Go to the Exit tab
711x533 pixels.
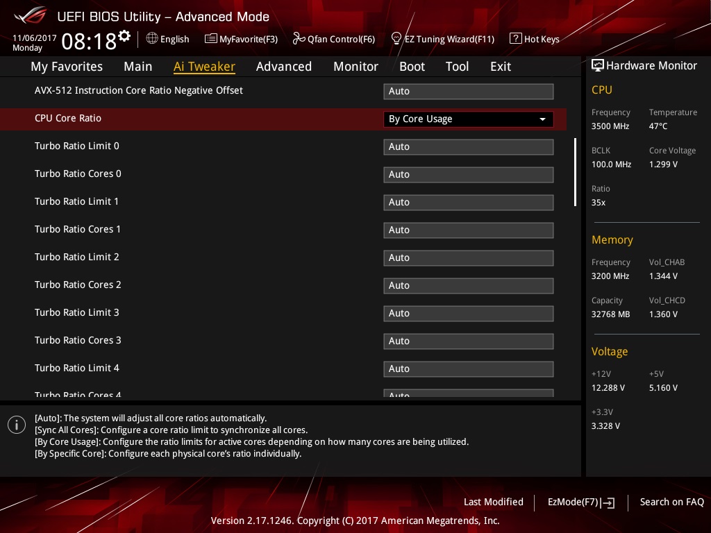click(x=501, y=67)
